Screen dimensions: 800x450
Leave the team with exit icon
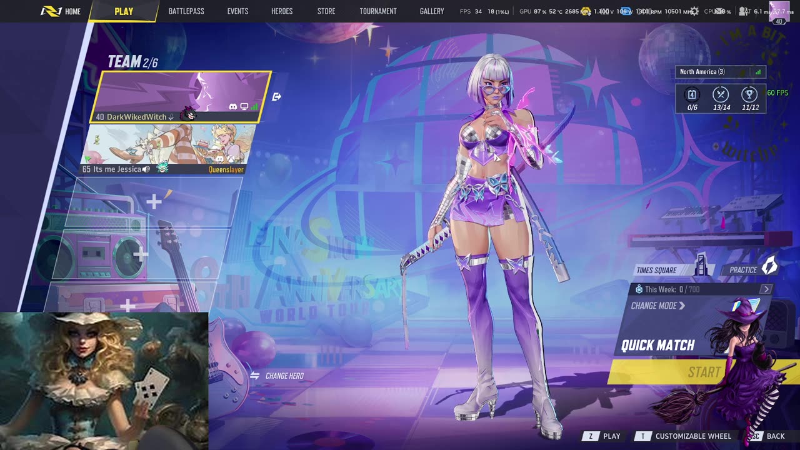coord(277,97)
